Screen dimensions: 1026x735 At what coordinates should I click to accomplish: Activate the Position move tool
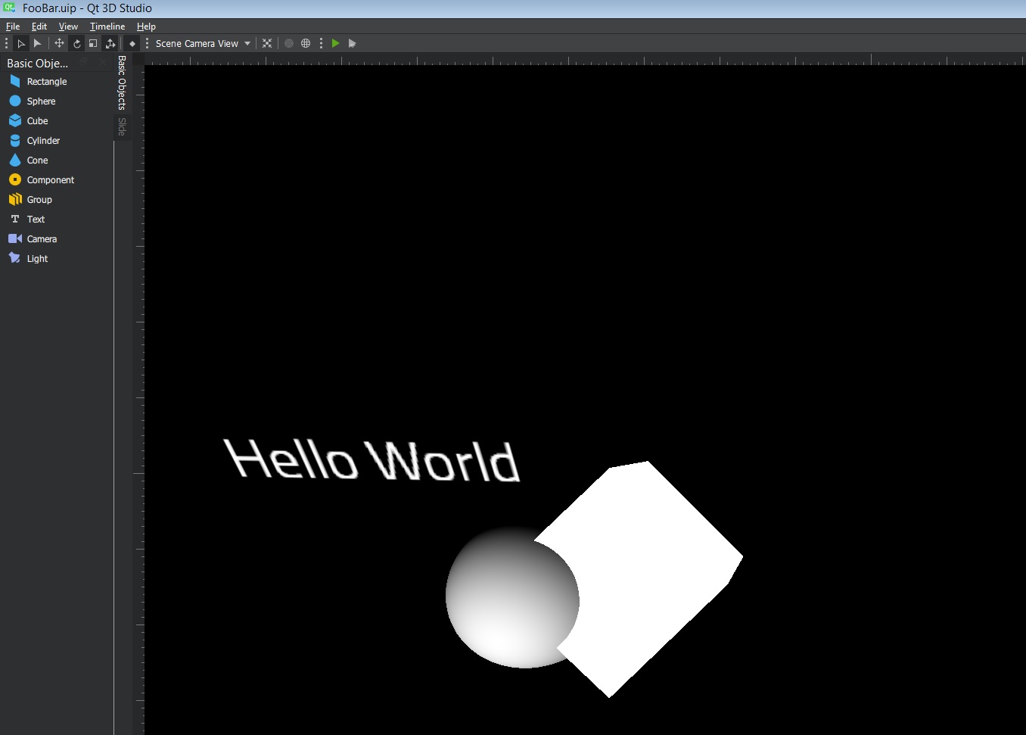click(x=59, y=44)
